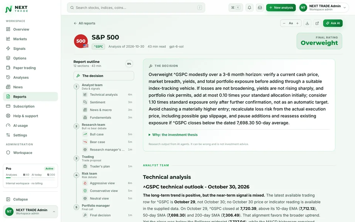The height and width of the screenshot is (222, 355).
Task: Click the Subscription card icon
Action: coord(8,106)
